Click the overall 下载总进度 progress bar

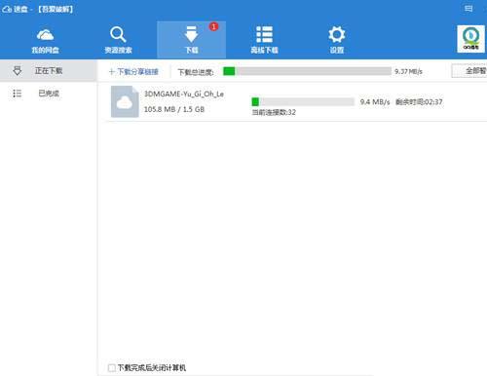click(307, 71)
